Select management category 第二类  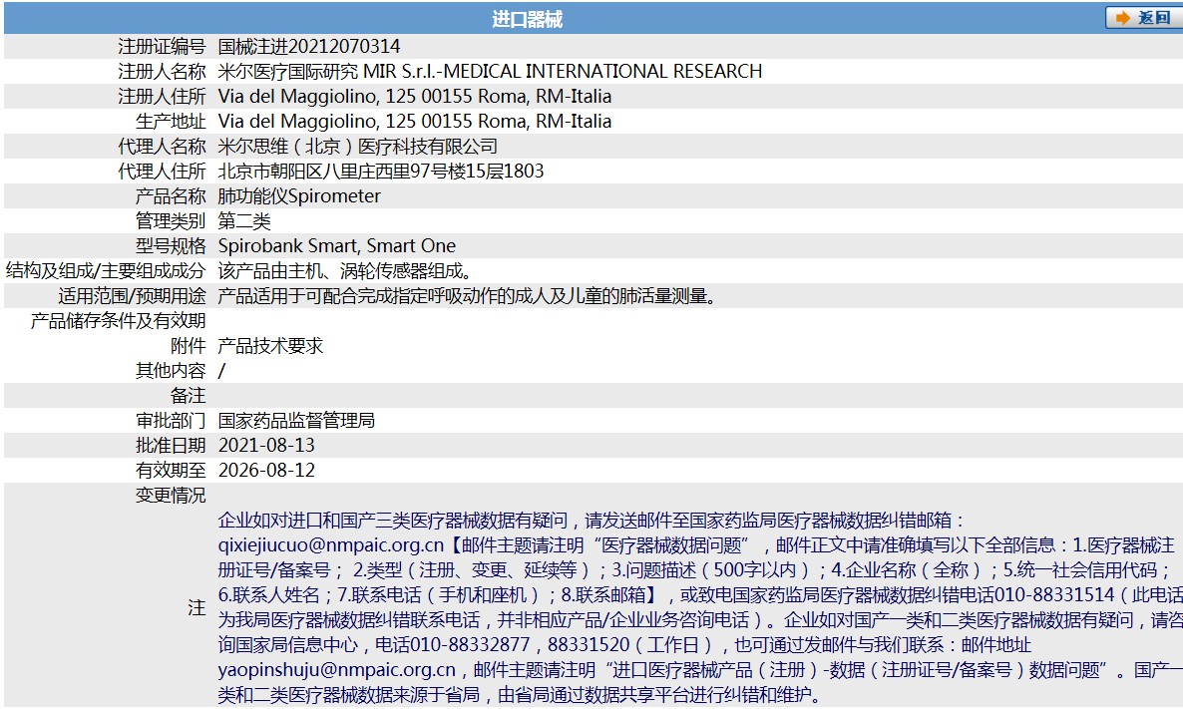click(x=244, y=221)
